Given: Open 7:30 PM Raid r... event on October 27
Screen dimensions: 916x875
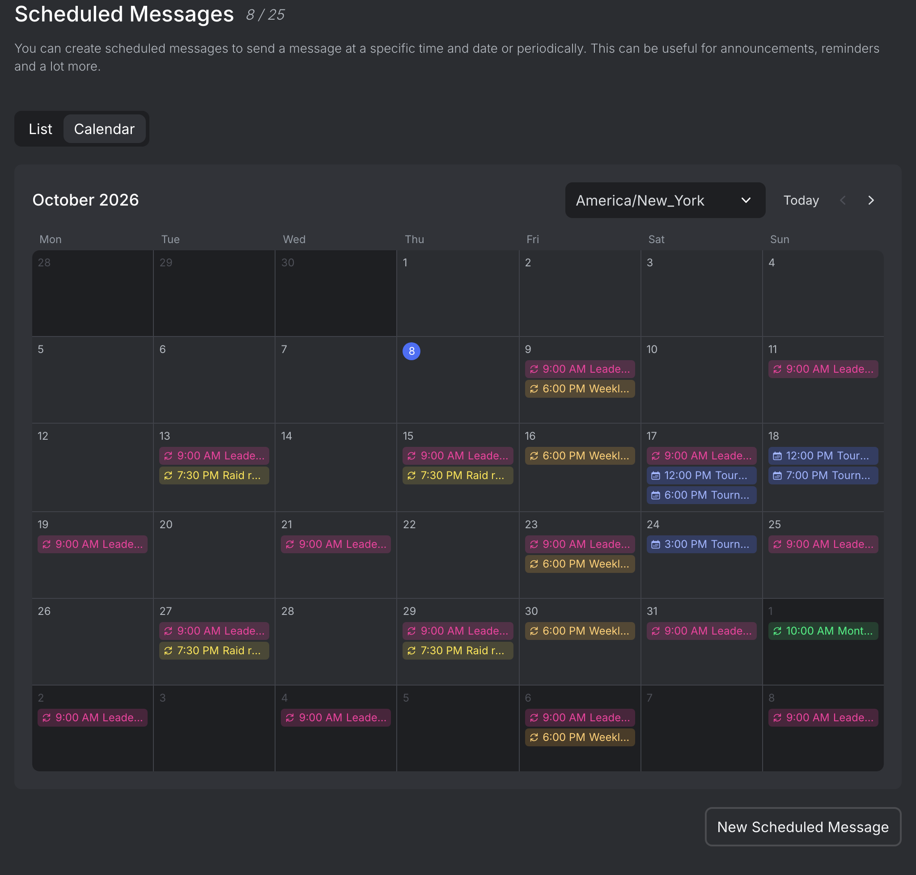Looking at the screenshot, I should click(214, 650).
